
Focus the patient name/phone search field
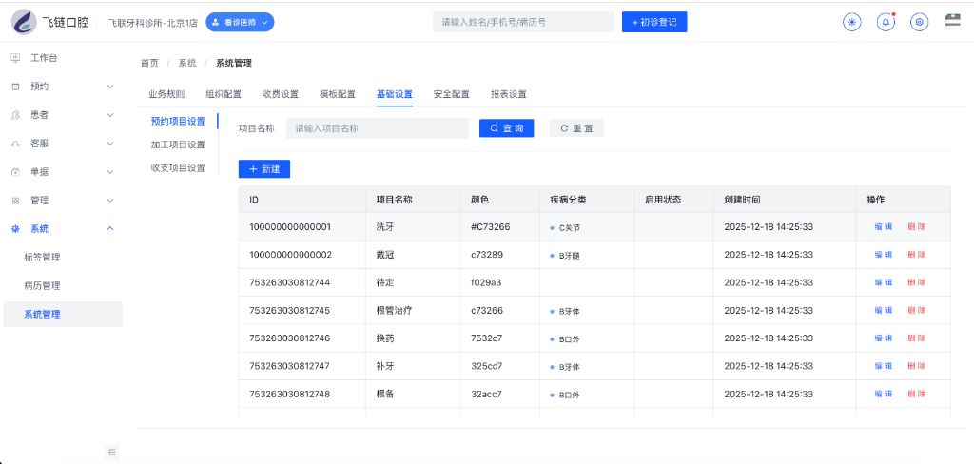(x=524, y=23)
